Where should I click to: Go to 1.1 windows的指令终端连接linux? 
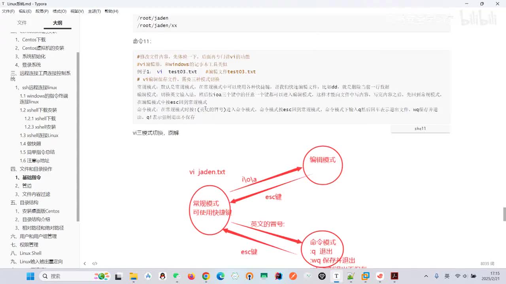[44, 99]
